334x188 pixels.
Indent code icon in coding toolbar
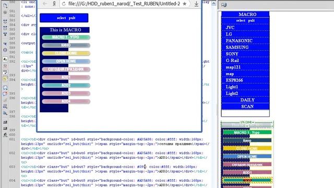coord(5,122)
